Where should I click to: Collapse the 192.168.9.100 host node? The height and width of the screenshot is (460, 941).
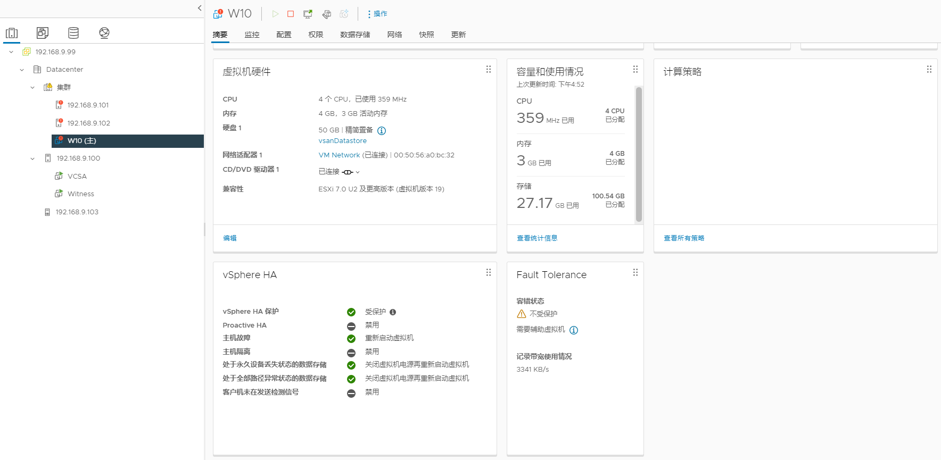(x=32, y=158)
